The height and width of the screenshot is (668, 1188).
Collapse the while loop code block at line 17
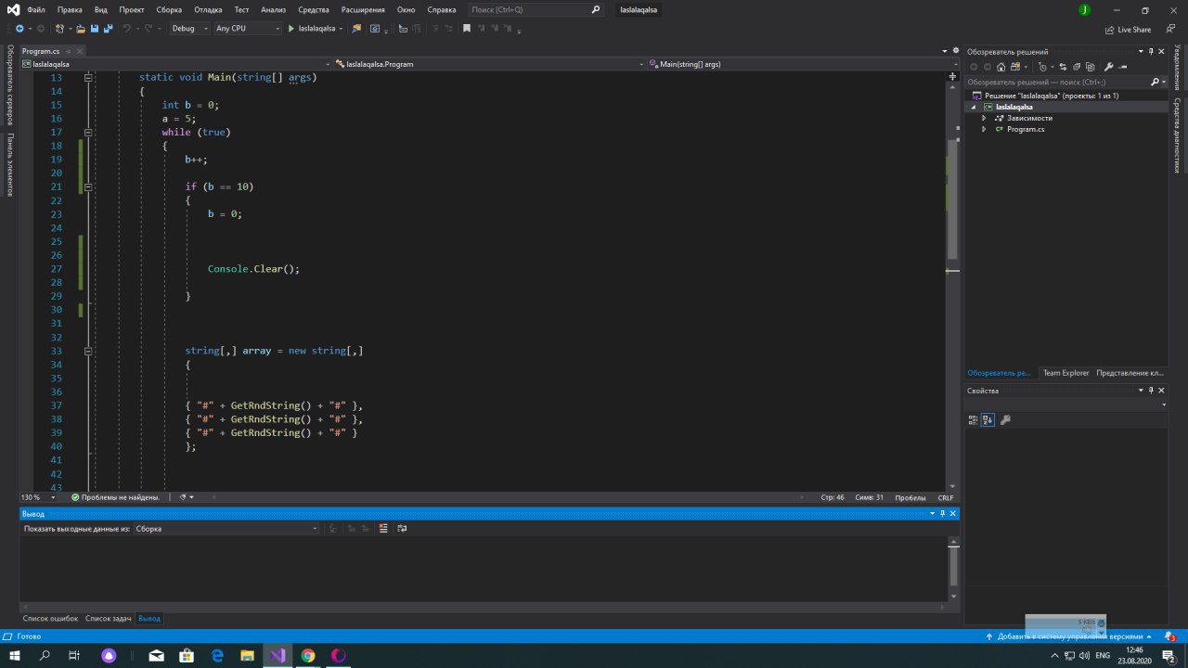click(x=89, y=133)
